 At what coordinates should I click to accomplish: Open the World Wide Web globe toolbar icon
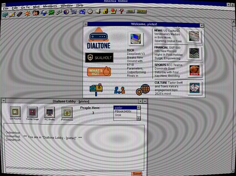coord(66,12)
